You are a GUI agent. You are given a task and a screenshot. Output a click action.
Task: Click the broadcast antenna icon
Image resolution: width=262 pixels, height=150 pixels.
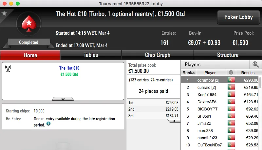8,69
